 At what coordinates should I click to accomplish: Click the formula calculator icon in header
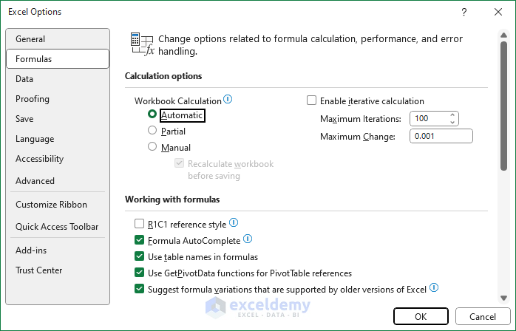tap(140, 44)
